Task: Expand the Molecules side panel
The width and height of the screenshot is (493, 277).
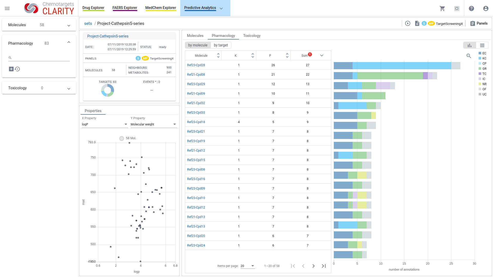Action: (x=69, y=25)
